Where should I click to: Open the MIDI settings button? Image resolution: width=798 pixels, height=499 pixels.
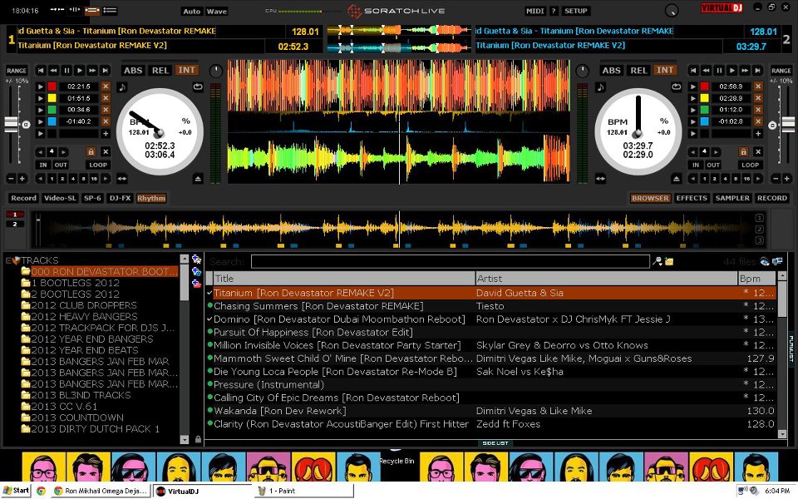pyautogui.click(x=535, y=11)
